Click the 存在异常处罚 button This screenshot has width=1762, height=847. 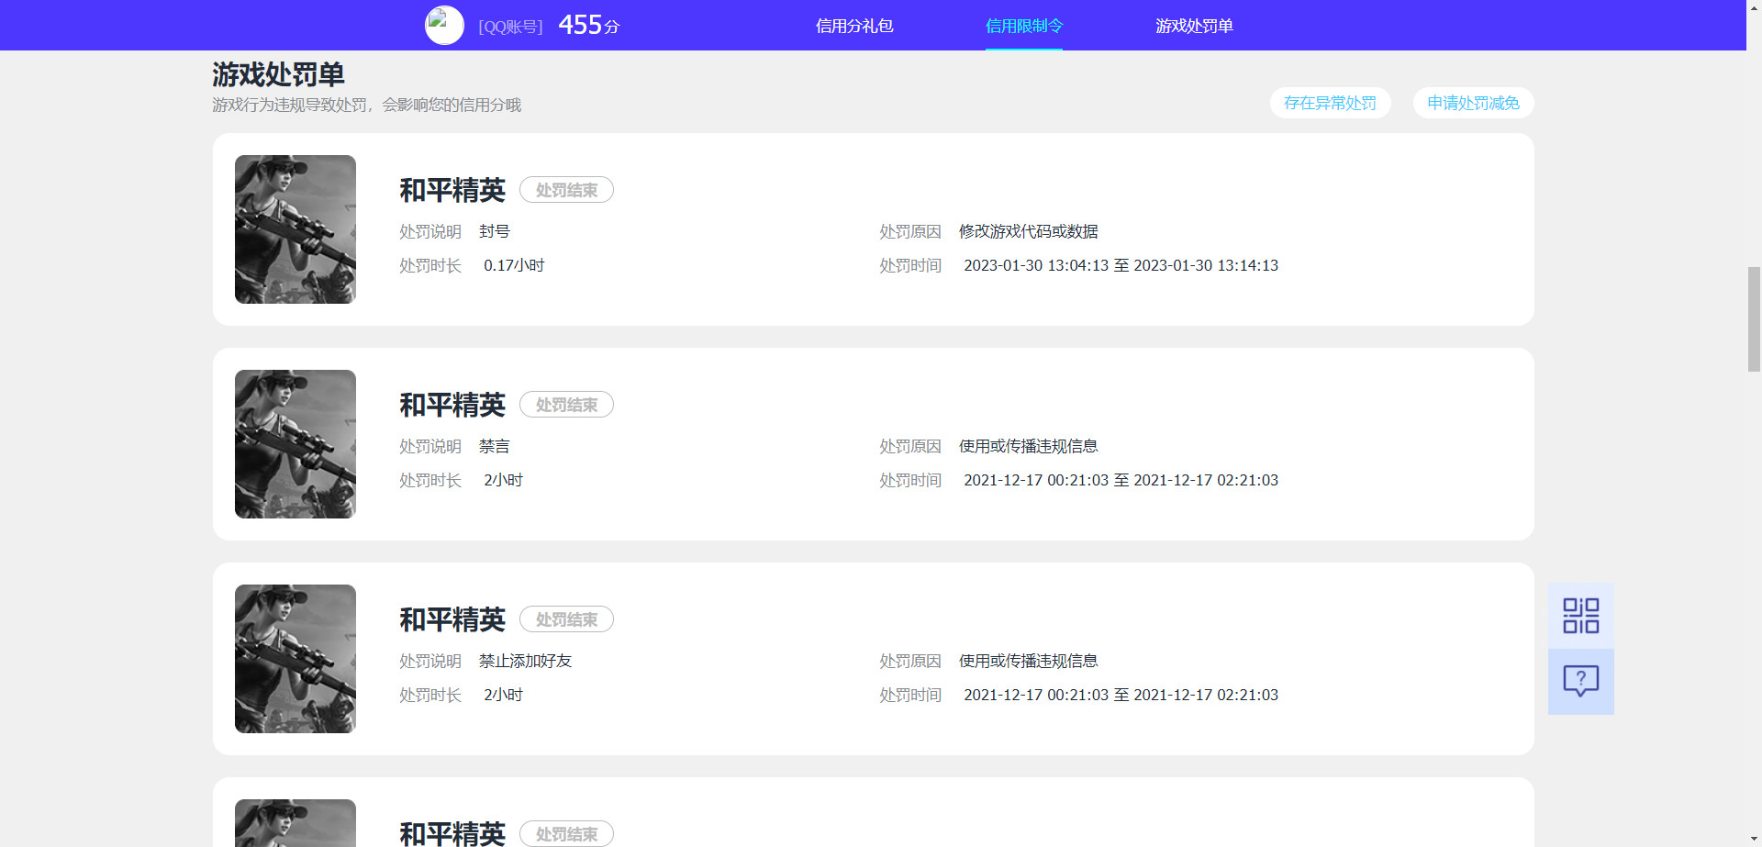(x=1330, y=103)
